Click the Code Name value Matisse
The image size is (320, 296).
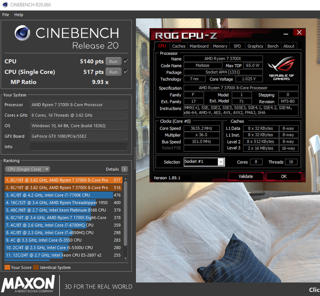[203, 65]
